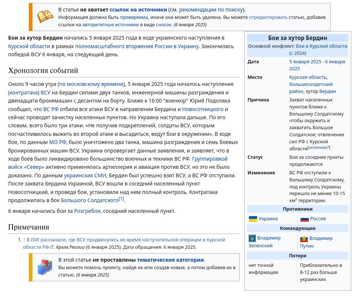This screenshot has width=352, height=298.
Task: Open «тематические категории» link in bottom notice
Action: [x=170, y=260]
